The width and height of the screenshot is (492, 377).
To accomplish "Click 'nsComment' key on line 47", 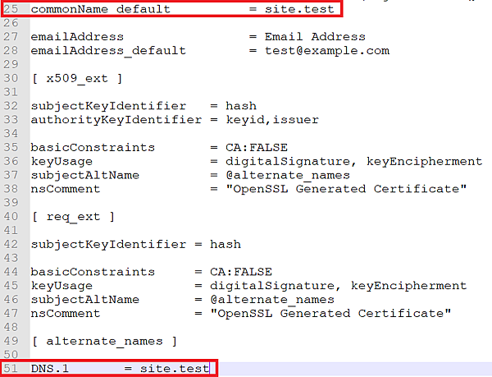I will tap(66, 313).
